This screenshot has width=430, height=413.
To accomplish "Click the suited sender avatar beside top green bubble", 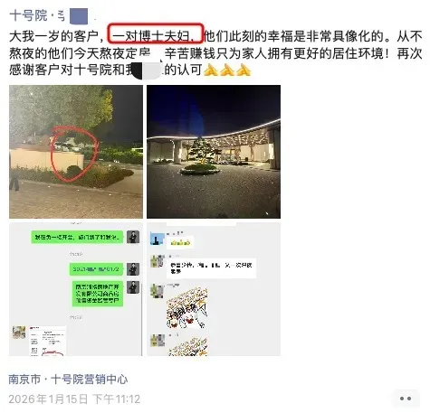I will tap(133, 237).
